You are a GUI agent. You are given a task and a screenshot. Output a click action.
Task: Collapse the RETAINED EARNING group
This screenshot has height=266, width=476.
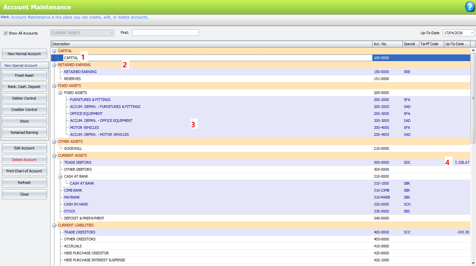pyautogui.click(x=54, y=65)
